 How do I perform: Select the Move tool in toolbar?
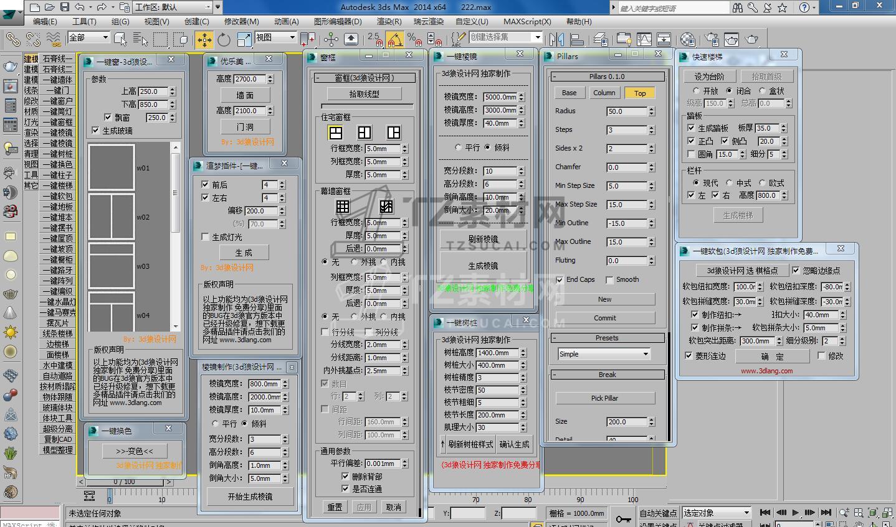tap(204, 40)
